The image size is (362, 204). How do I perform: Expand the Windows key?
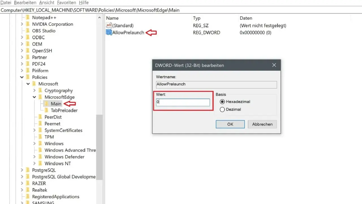click(35, 144)
